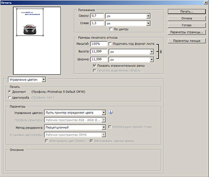
Task: Click the Отмена button
Action: 187,18
